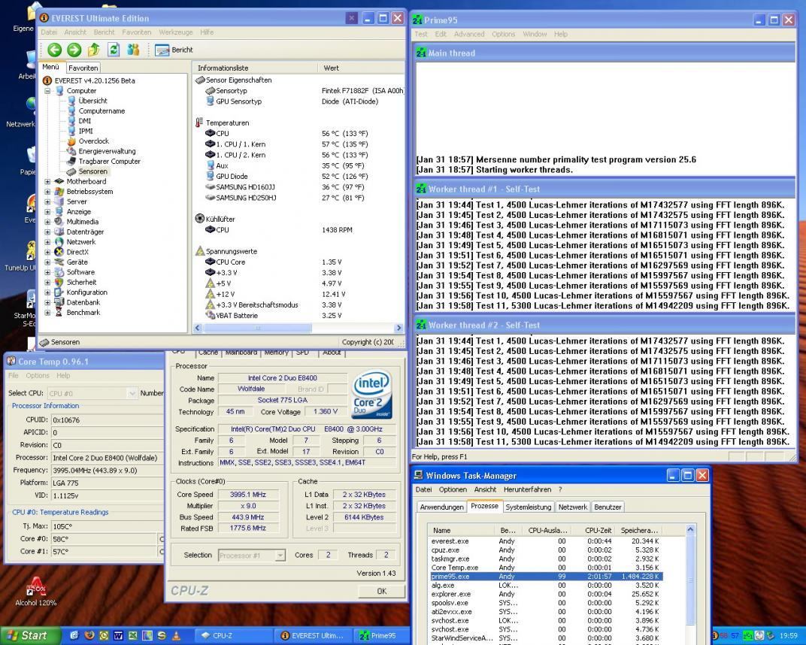Open Herunterfahren menu in Task-Manager
Screen dimensions: 806x645
527,489
